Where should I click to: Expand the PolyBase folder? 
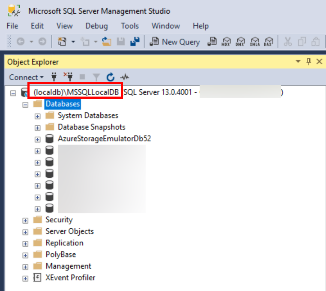[25, 255]
